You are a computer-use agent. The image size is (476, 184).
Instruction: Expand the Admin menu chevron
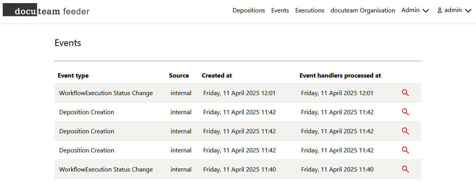(x=425, y=11)
